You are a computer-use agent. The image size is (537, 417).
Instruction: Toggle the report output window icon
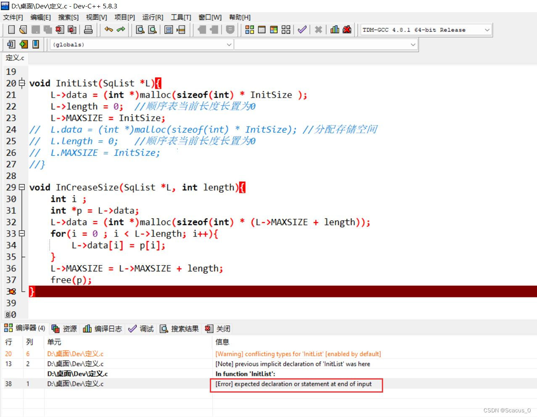click(261, 29)
